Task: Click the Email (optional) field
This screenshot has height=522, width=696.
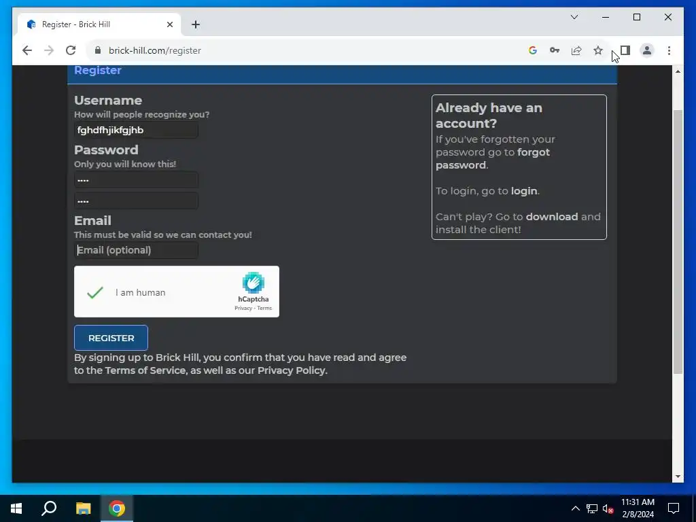Action: point(136,250)
